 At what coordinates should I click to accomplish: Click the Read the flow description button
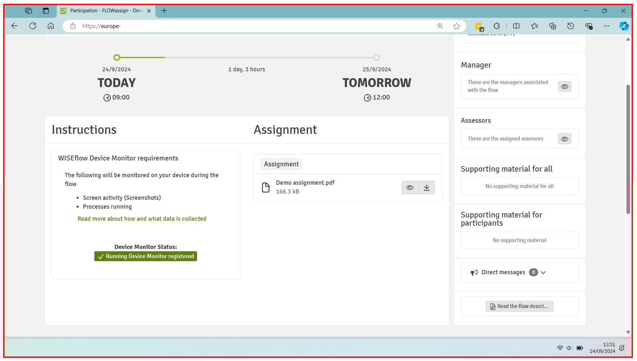coord(519,306)
